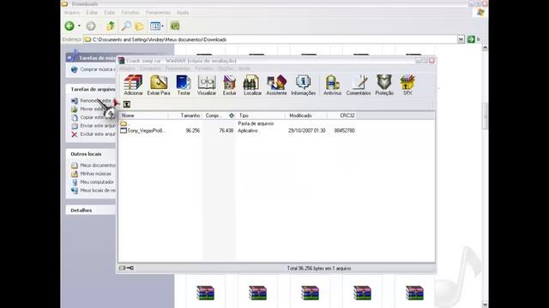Go up one level in WinRAR
Screen dimensions: 549x308
point(127,104)
